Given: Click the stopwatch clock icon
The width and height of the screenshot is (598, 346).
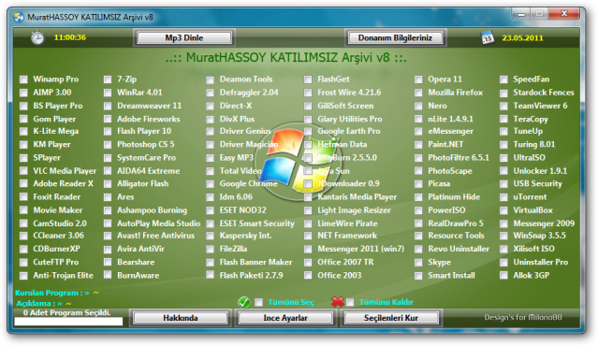Looking at the screenshot, I should (x=37, y=37).
